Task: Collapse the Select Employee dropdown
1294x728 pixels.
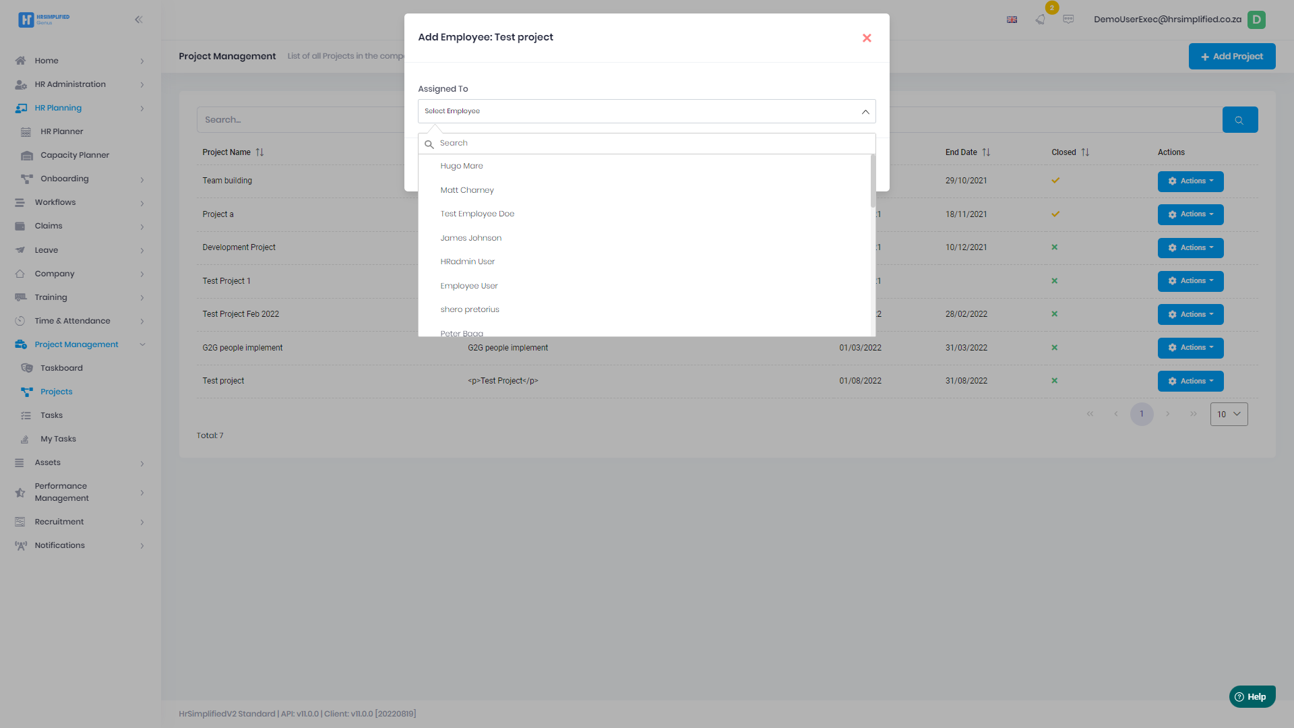Action: 865,112
